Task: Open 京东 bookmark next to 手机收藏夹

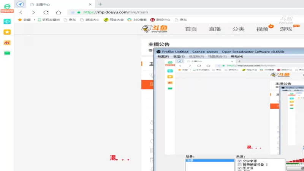Action: (x=70, y=20)
